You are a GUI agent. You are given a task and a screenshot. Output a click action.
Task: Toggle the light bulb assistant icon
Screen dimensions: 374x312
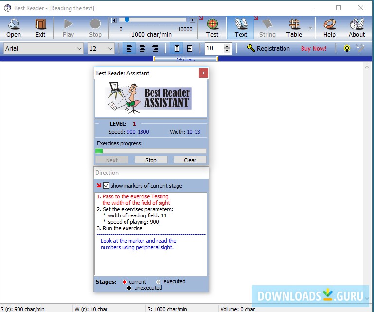point(347,49)
